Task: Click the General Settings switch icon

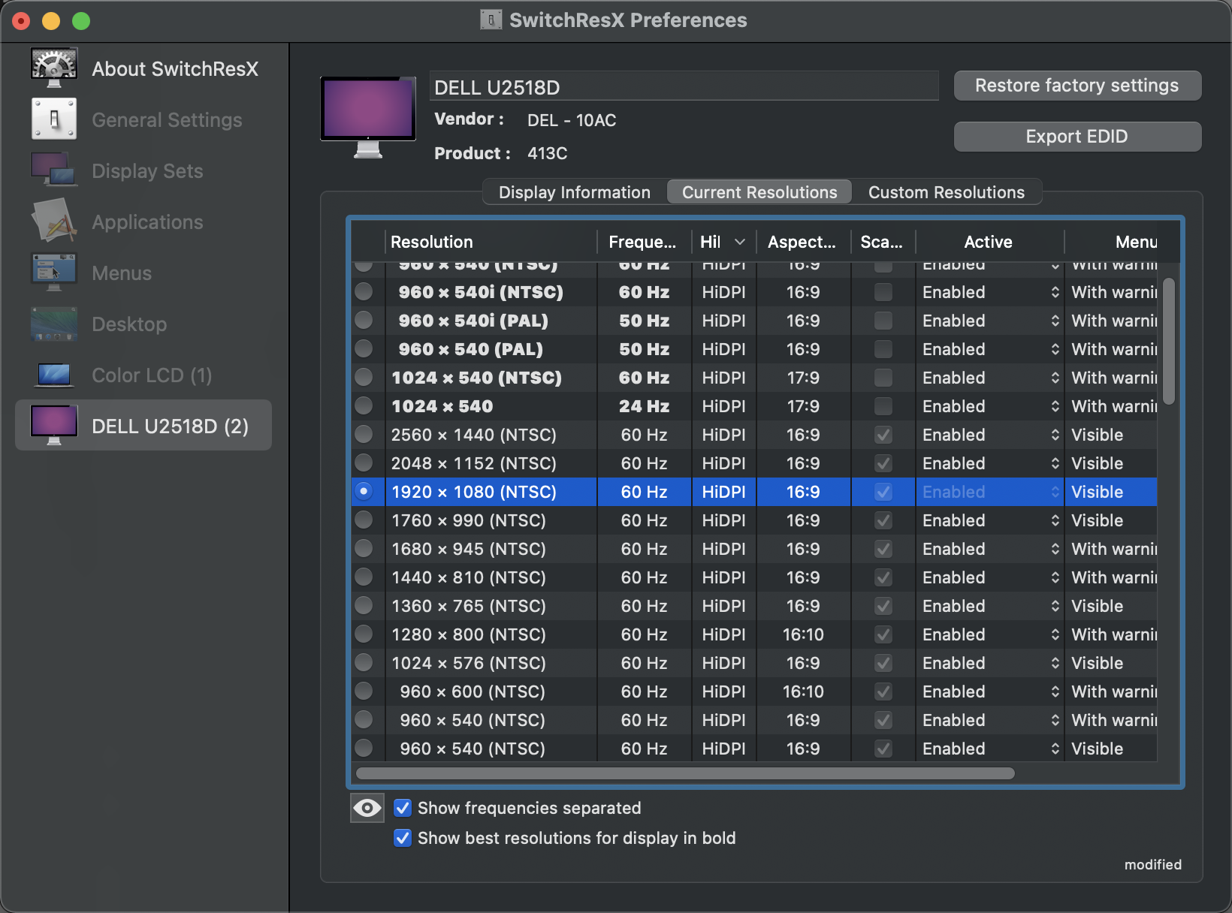Action: tap(54, 119)
